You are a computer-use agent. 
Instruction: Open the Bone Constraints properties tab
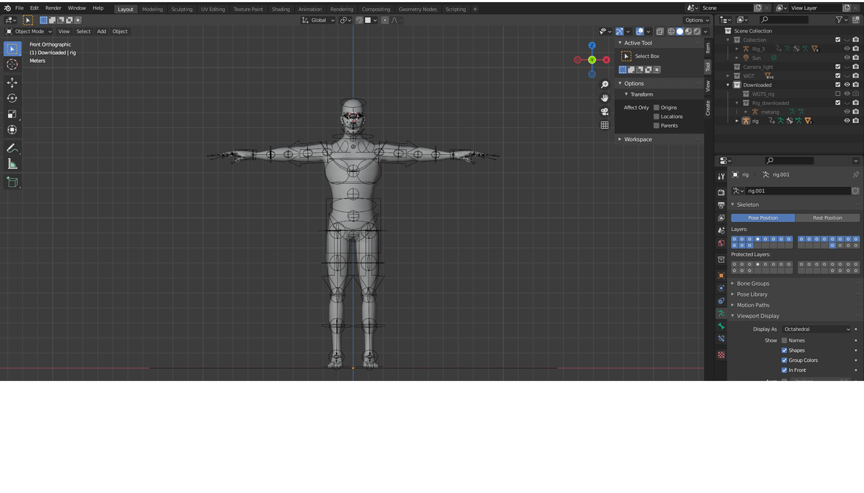(x=721, y=339)
